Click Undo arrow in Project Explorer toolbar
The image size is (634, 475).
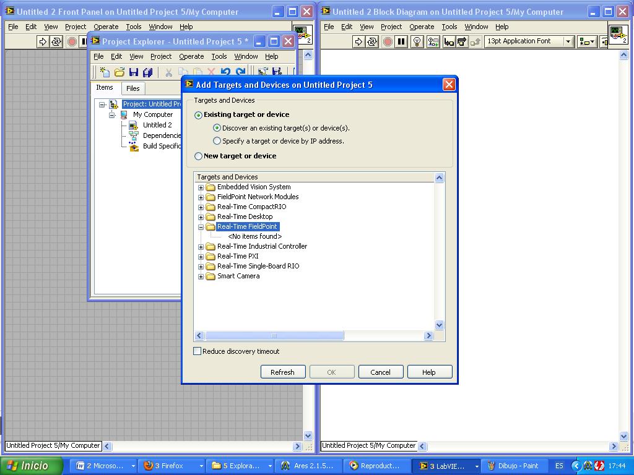coord(225,72)
